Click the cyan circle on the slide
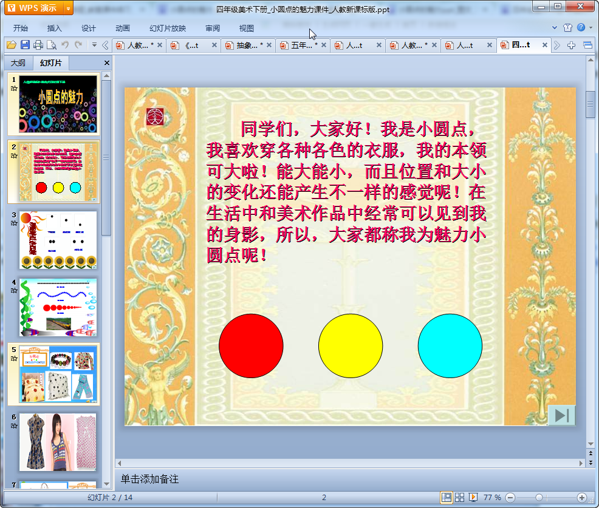This screenshot has width=599, height=508. pos(450,346)
